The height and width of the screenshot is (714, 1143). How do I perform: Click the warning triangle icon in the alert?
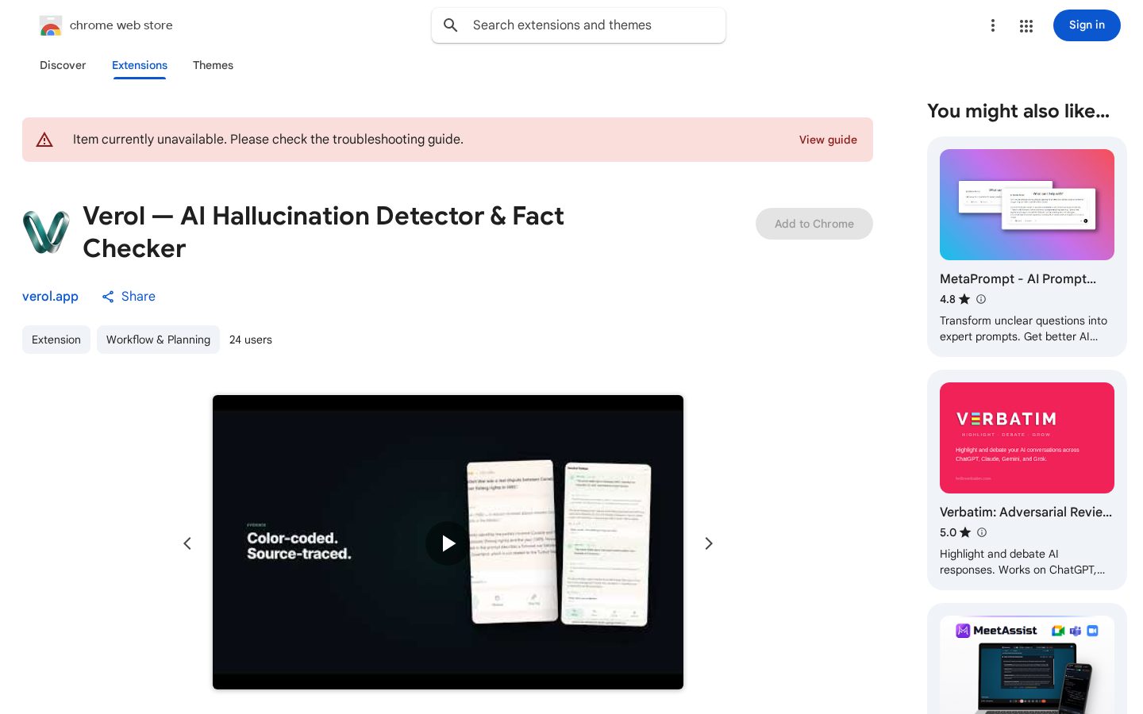point(44,140)
